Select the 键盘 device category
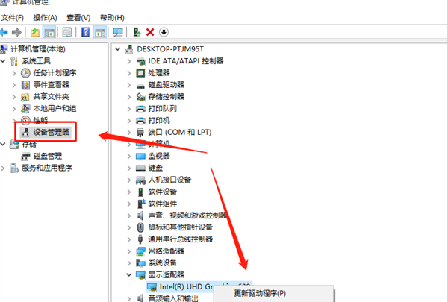The height and width of the screenshot is (302, 448). coord(155,168)
